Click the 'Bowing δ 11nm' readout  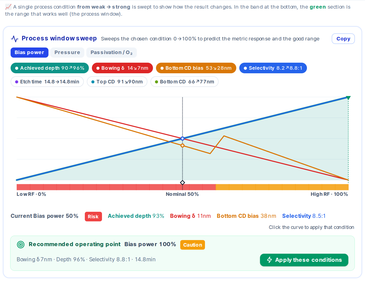191,216
